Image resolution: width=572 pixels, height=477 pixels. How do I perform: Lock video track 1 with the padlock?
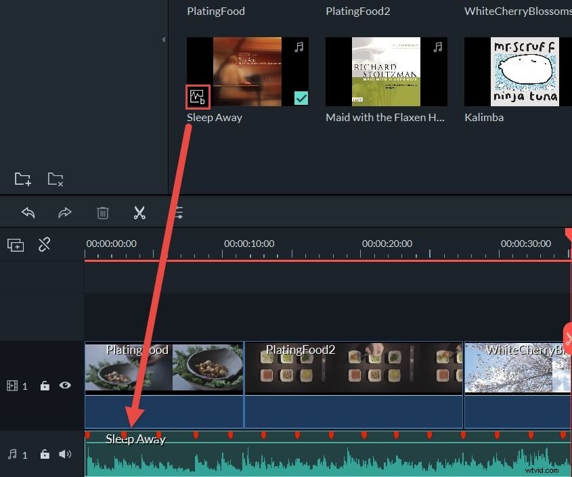click(45, 385)
